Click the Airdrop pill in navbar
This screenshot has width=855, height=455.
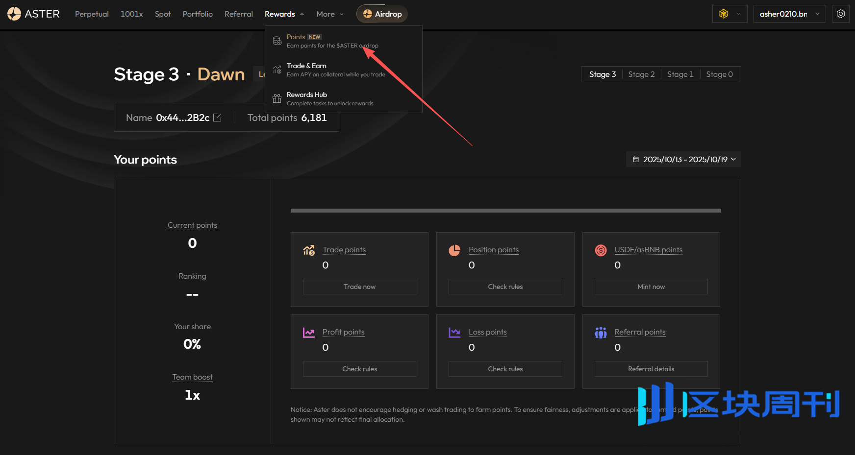point(382,14)
